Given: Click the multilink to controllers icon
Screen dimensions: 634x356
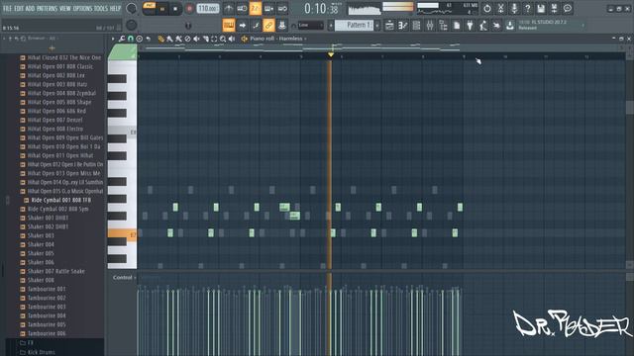Looking at the screenshot, I should [x=282, y=26].
